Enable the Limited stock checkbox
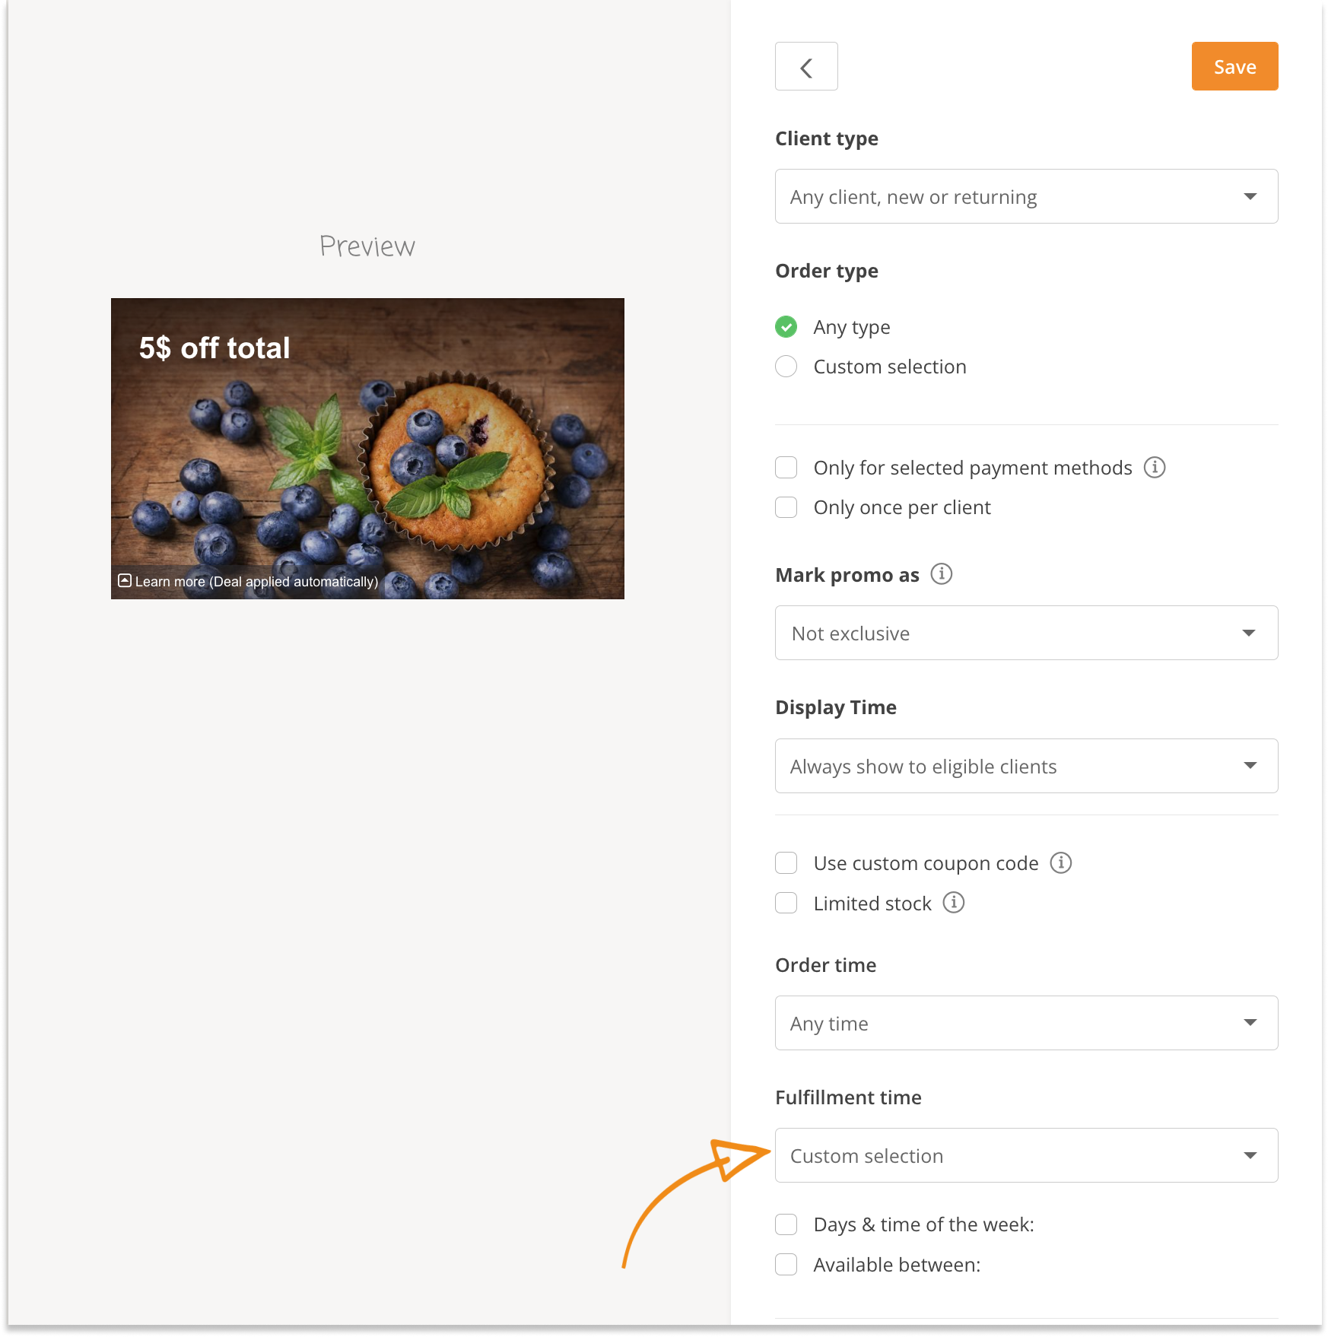 (786, 903)
